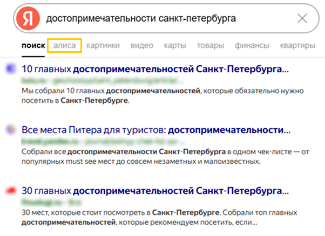Click snippet text '30 мест, которые стоит посмотреть'
This screenshot has height=236, width=325.
point(84,213)
